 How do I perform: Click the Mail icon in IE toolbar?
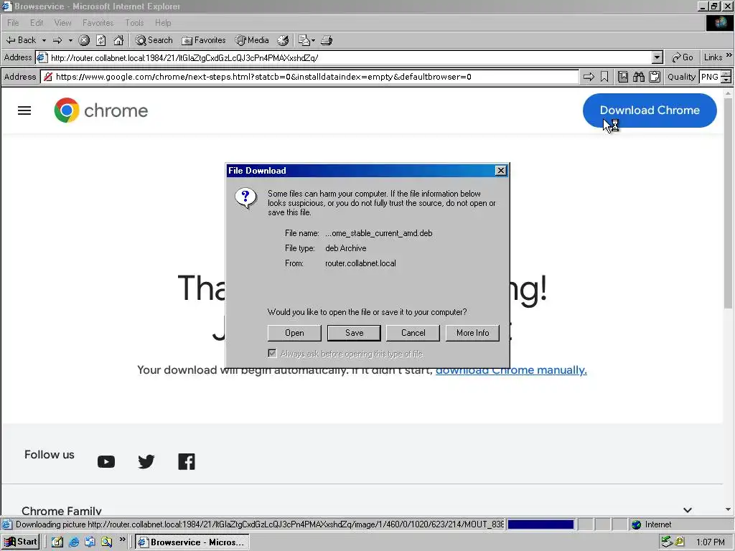point(304,40)
